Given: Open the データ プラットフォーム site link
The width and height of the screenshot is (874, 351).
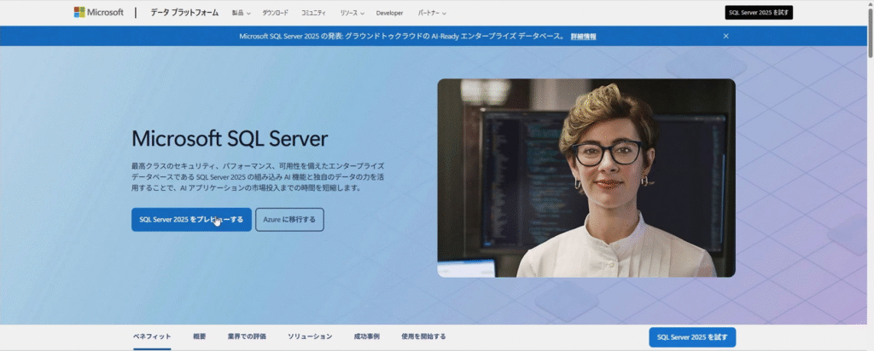Looking at the screenshot, I should [x=184, y=13].
